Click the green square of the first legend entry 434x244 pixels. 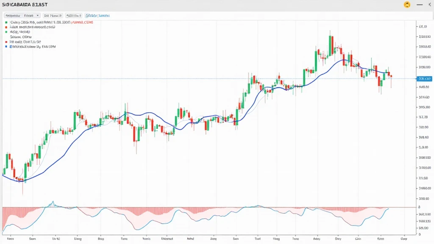(6, 22)
